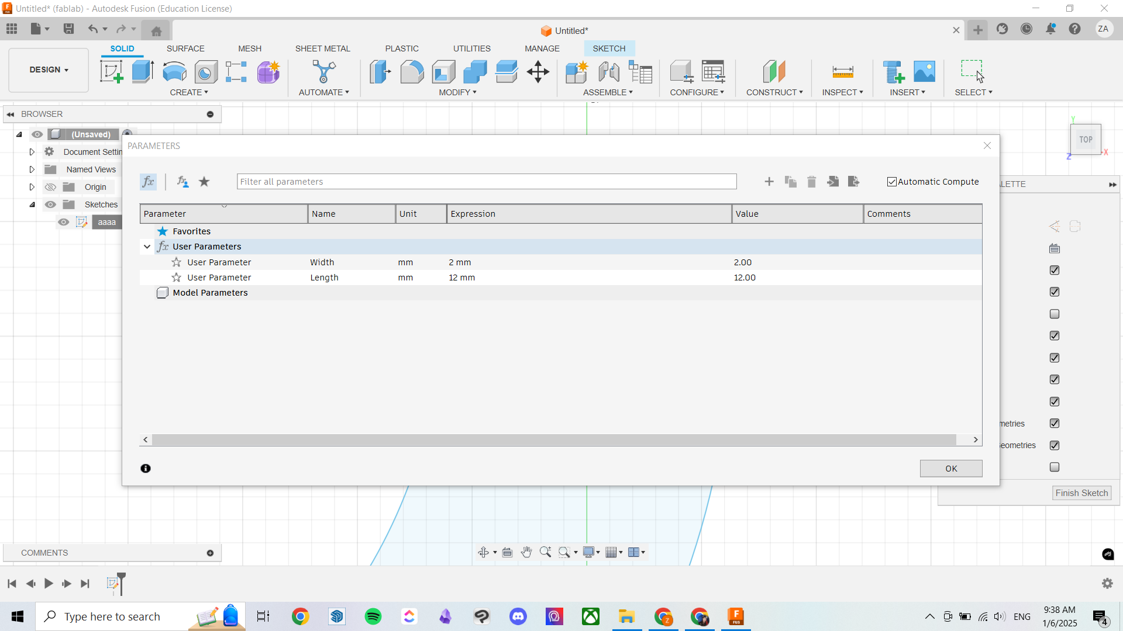Select the Hole tool icon
Image resolution: width=1123 pixels, height=631 pixels.
(x=206, y=72)
